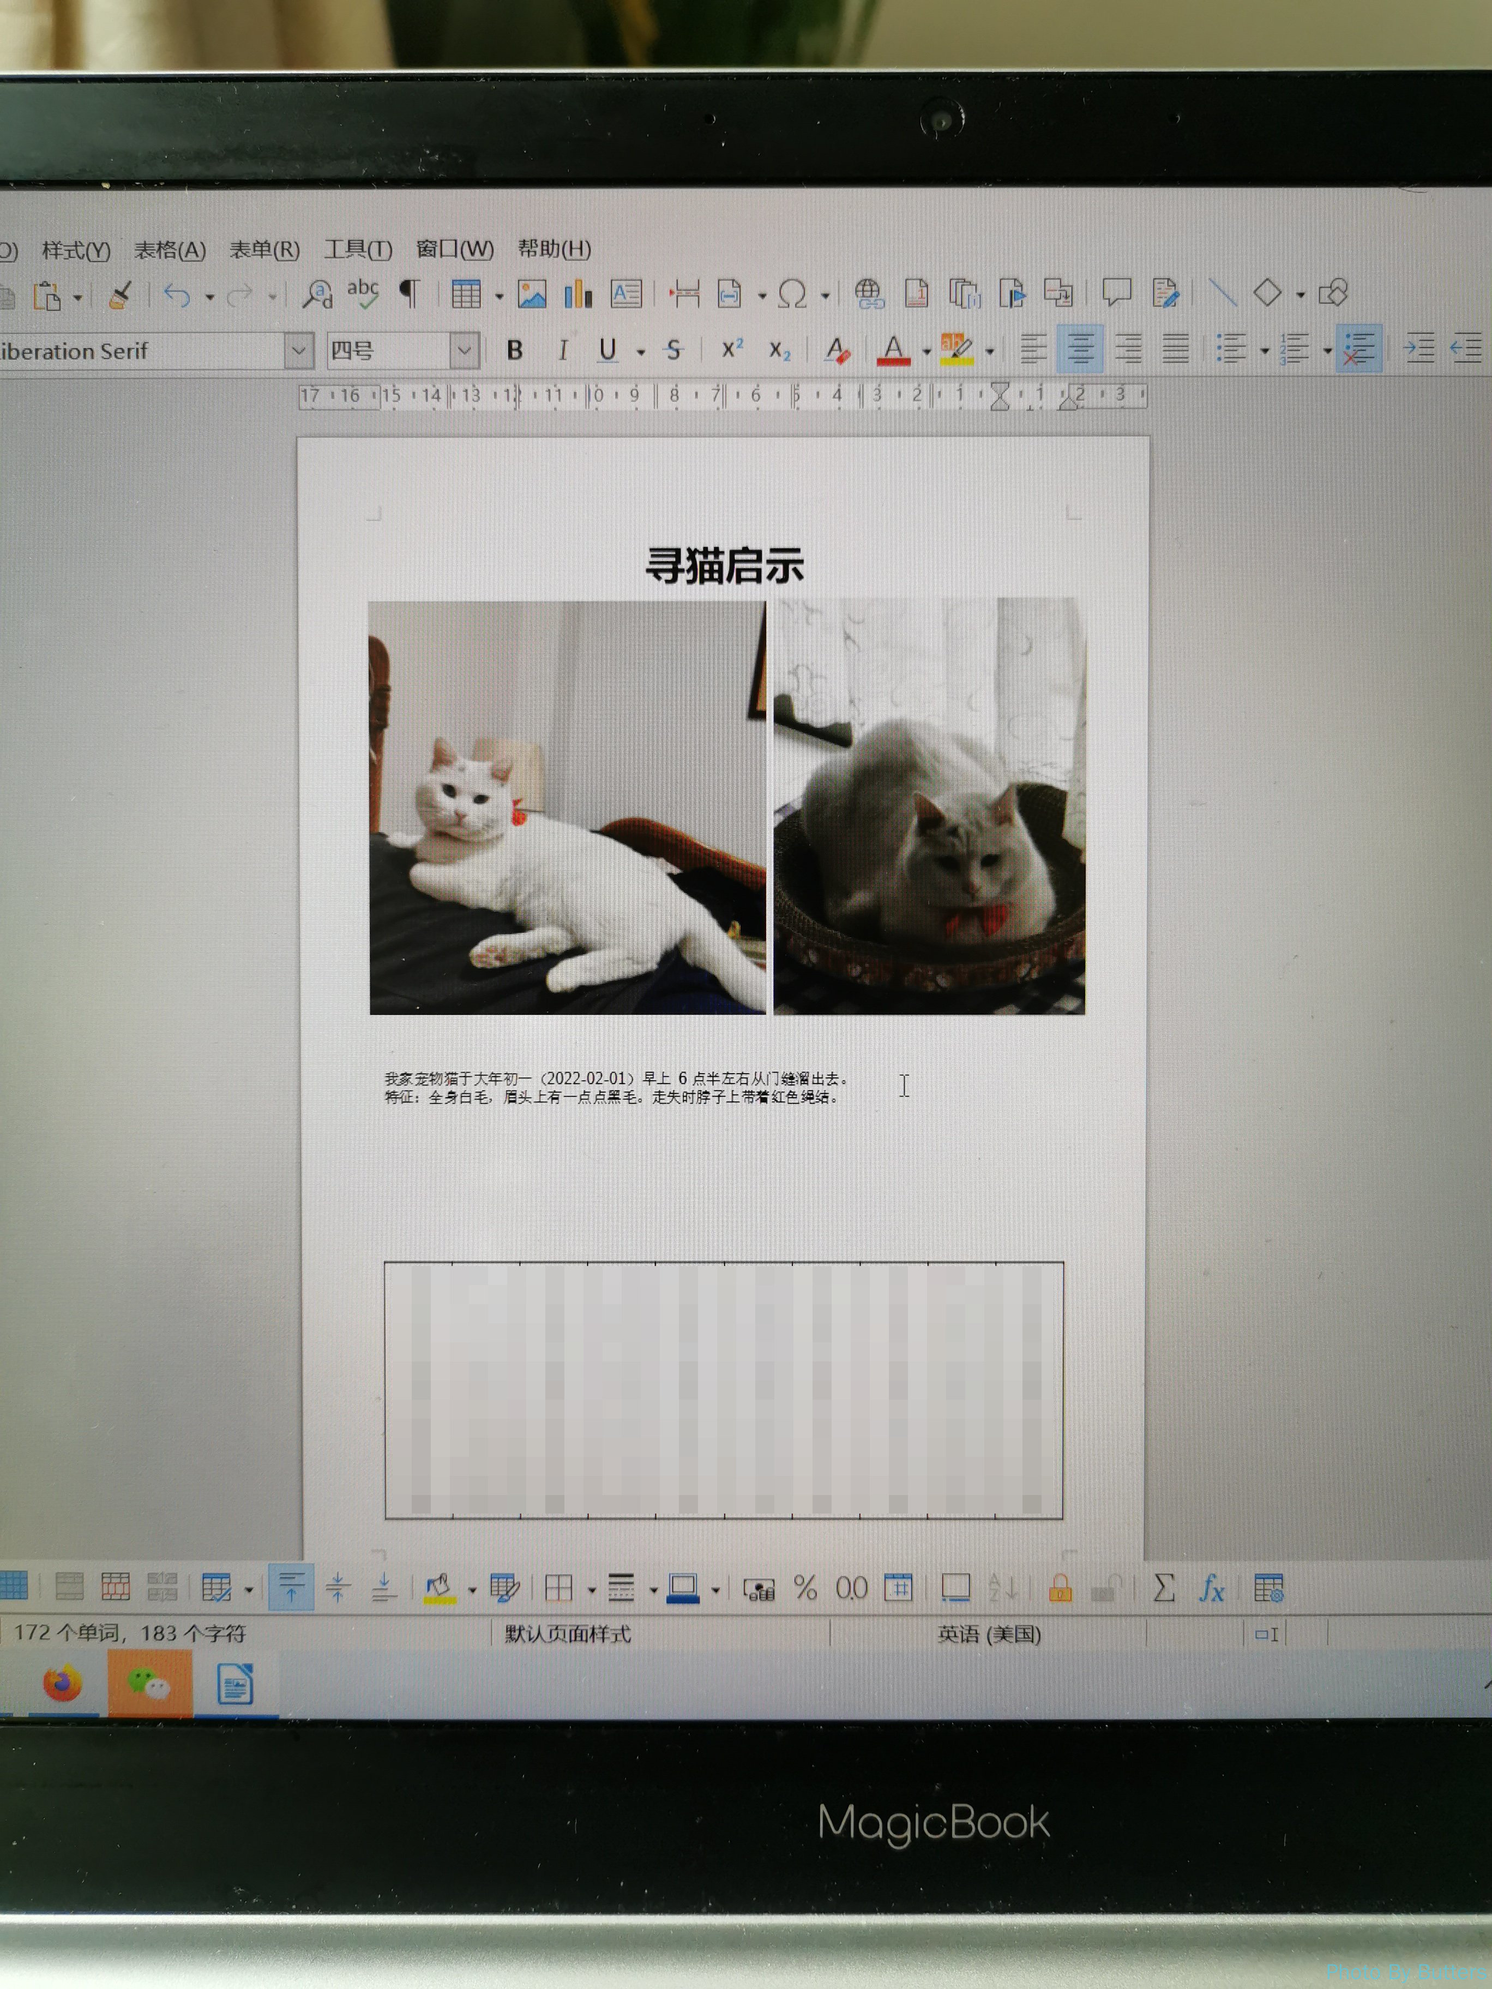The image size is (1492, 1989).
Task: Toggle formatting marks pilcrow button
Action: pos(409,293)
